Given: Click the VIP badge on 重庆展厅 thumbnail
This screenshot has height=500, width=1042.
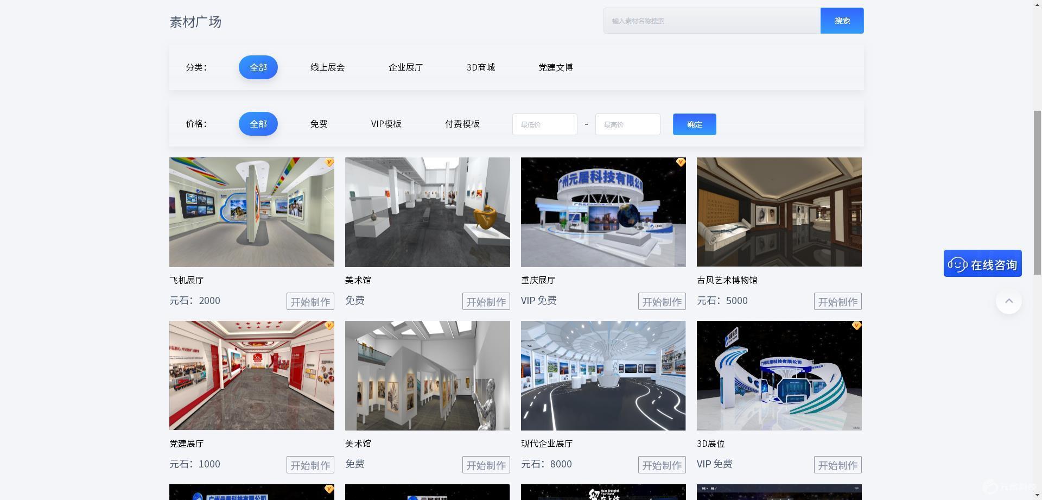Looking at the screenshot, I should pyautogui.click(x=681, y=162).
